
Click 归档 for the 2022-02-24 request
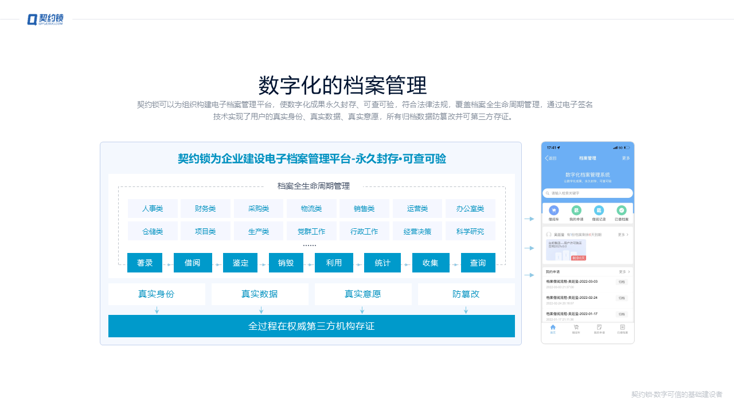pos(622,298)
